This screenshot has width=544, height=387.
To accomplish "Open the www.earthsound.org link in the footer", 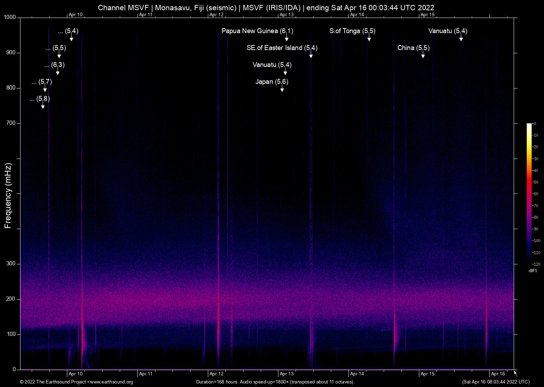I will point(111,382).
